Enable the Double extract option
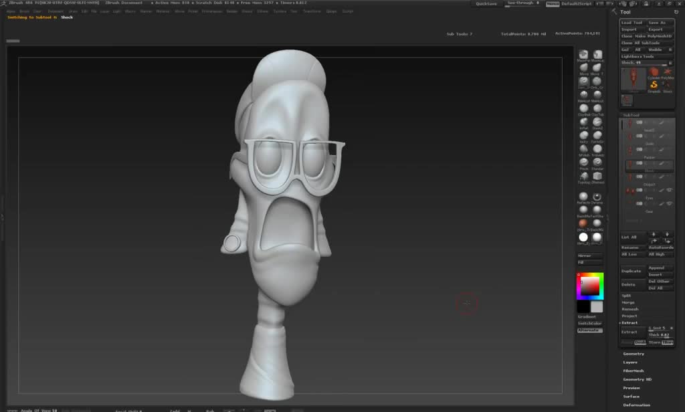This screenshot has width=685, height=412. point(640,342)
